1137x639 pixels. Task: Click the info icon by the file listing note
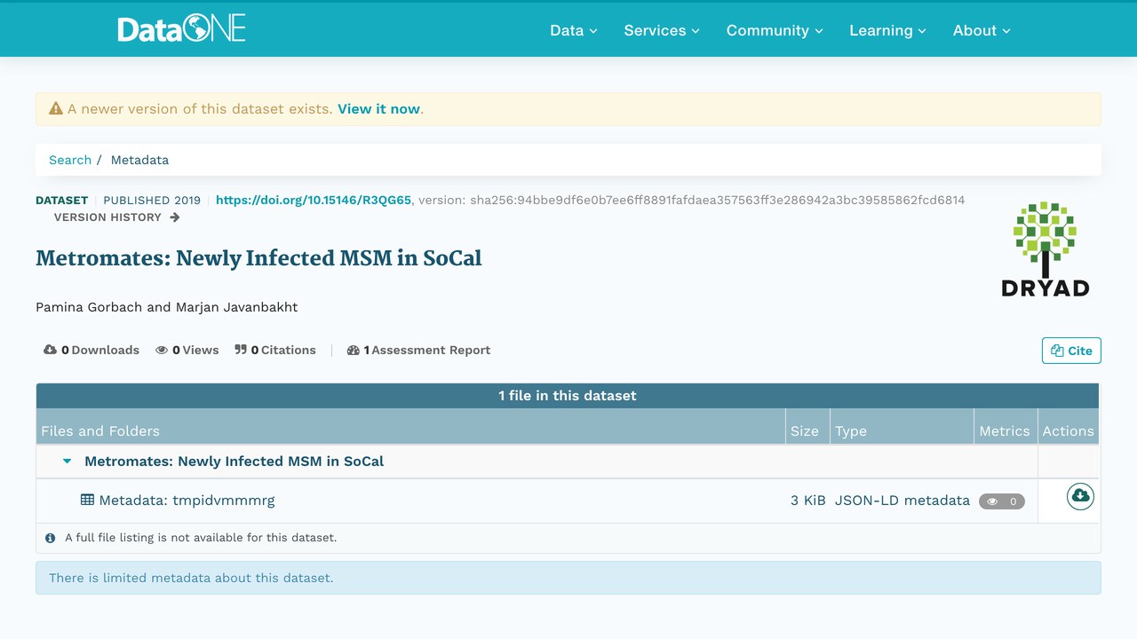point(51,538)
